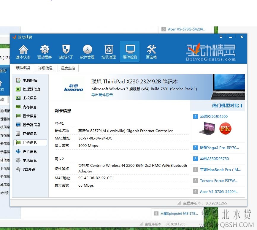Screen dimensions: 257x230
Task: Click the 内存信息 RAM icon
Action: (18, 107)
